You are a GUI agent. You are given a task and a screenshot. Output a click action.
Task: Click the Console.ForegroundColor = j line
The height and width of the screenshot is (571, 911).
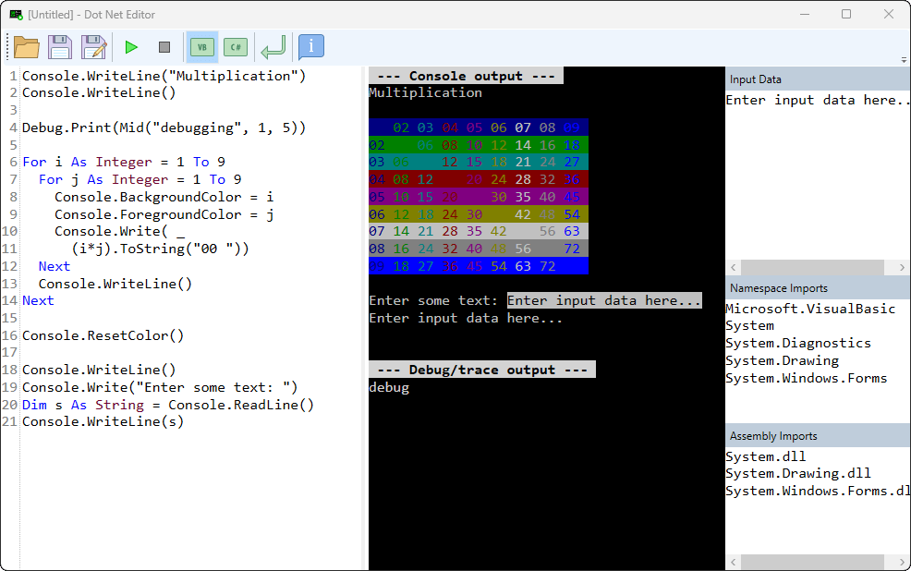[x=164, y=214]
